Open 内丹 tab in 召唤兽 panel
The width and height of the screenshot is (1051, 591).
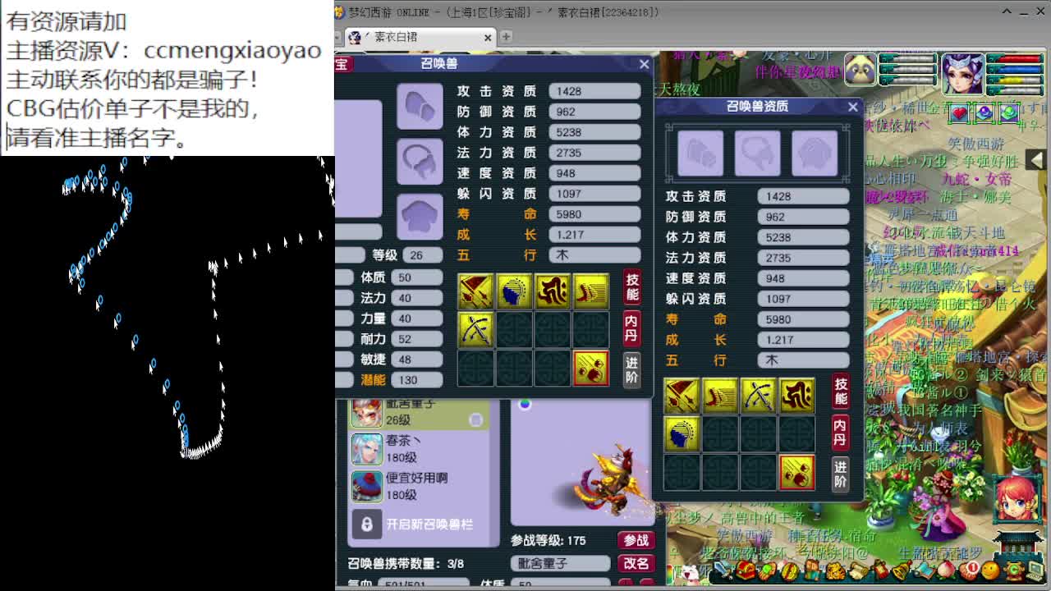631,327
